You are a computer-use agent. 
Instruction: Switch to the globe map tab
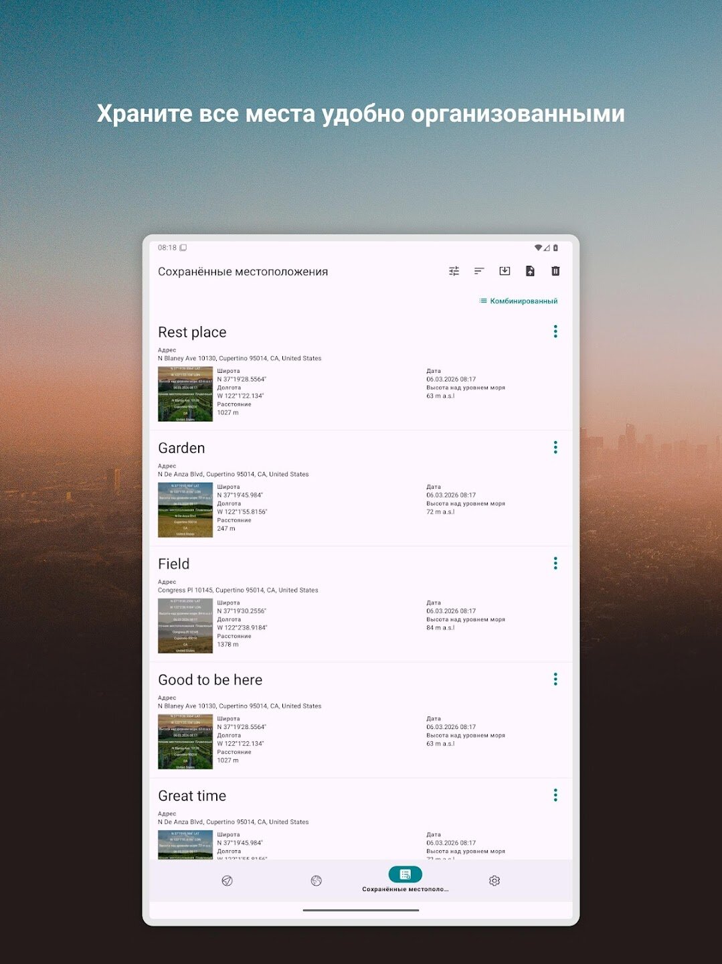(317, 880)
